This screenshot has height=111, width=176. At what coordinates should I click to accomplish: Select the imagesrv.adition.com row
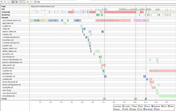(9, 48)
